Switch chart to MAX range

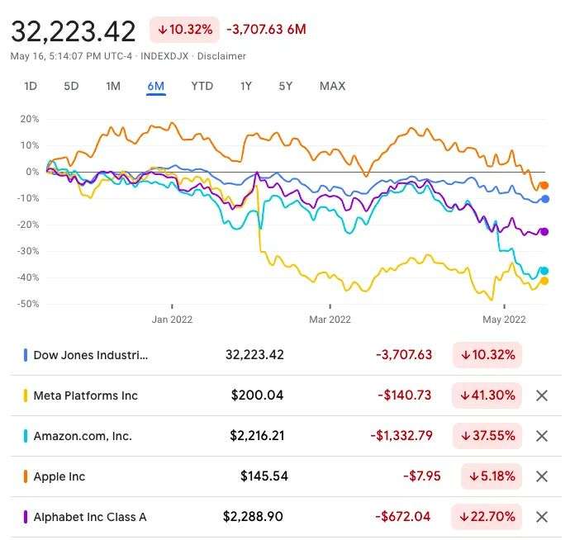pos(332,86)
